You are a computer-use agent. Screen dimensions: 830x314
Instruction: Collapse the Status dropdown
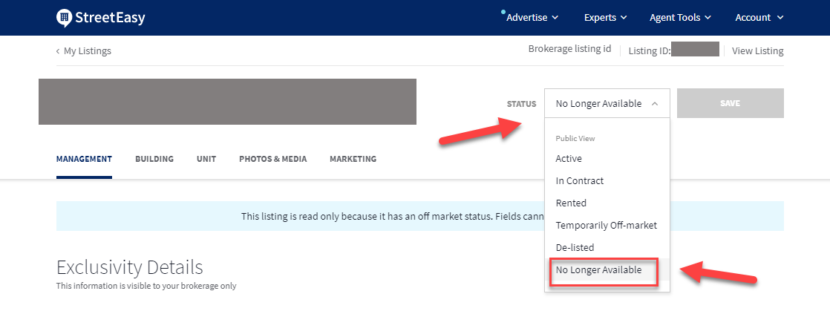point(607,104)
